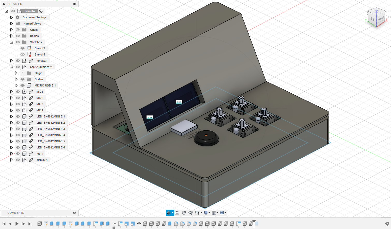391x229 pixels.
Task: Collapse the Sketches folder
Action: pos(11,42)
